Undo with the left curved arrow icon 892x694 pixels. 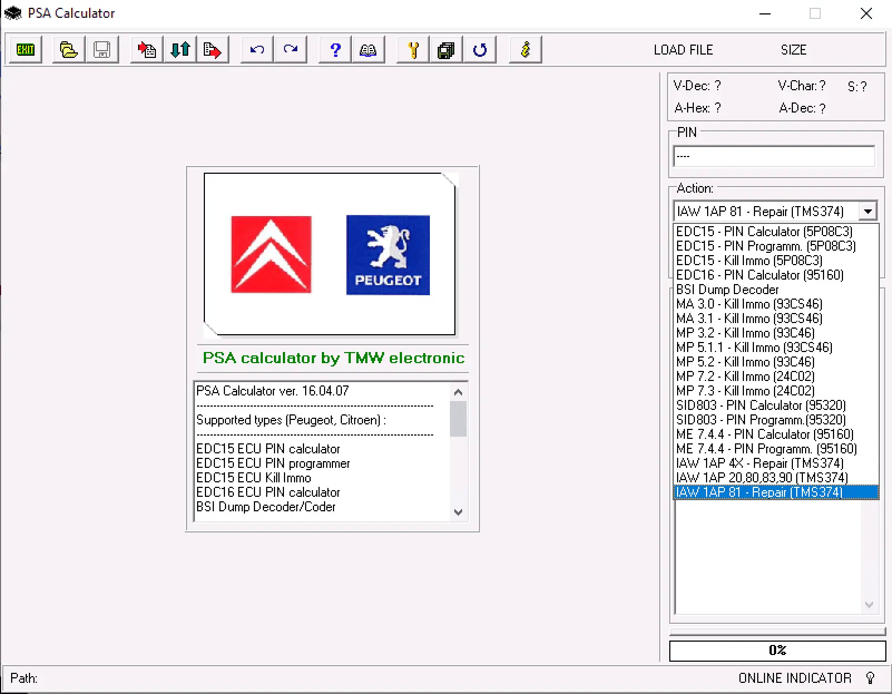pyautogui.click(x=257, y=50)
